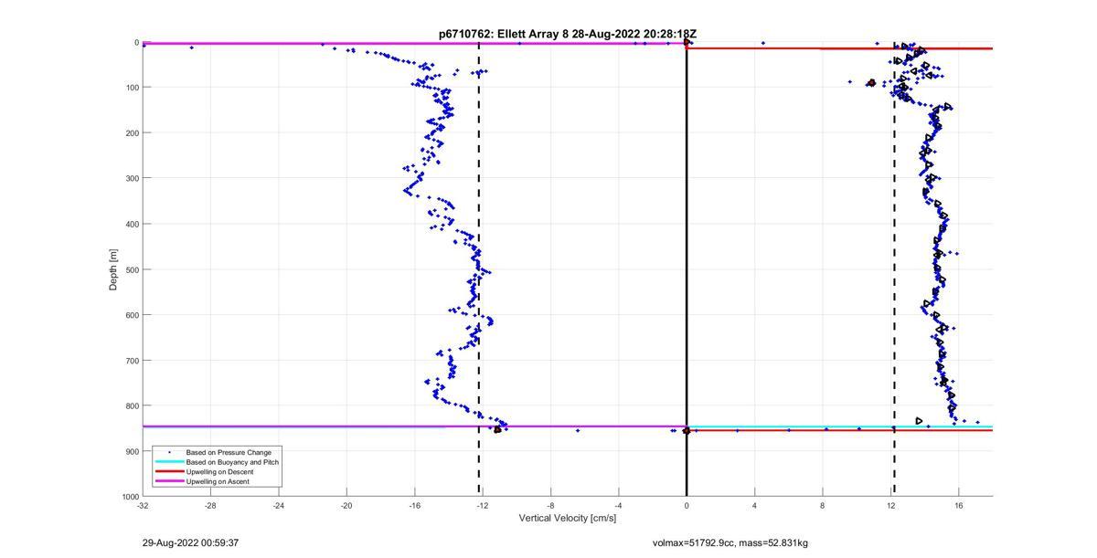
Task: Select the 'Upwelling on Descent' legend entry
Action: click(219, 471)
